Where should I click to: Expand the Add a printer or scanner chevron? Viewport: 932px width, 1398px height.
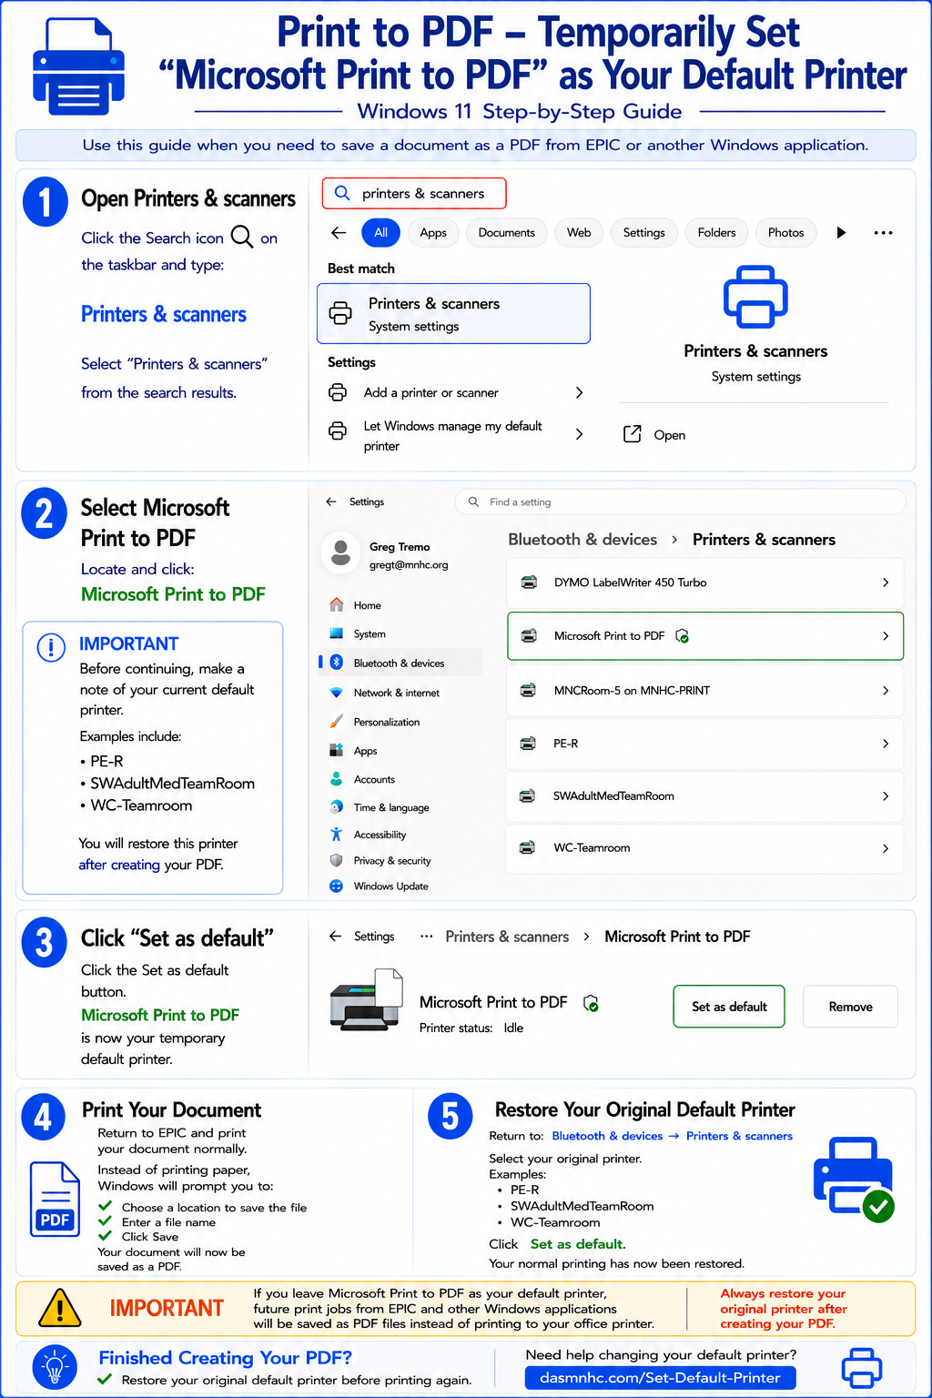[x=579, y=392]
